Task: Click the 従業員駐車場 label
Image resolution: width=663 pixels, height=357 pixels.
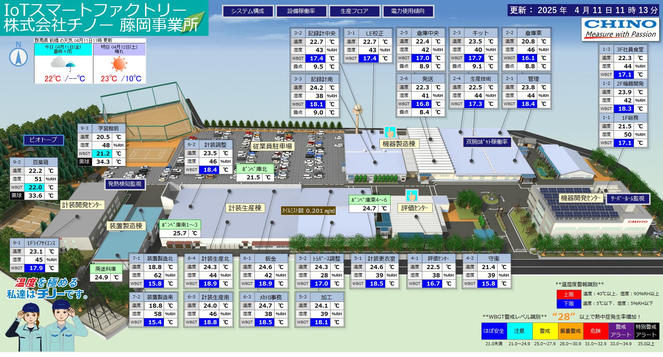Action: 272,146
